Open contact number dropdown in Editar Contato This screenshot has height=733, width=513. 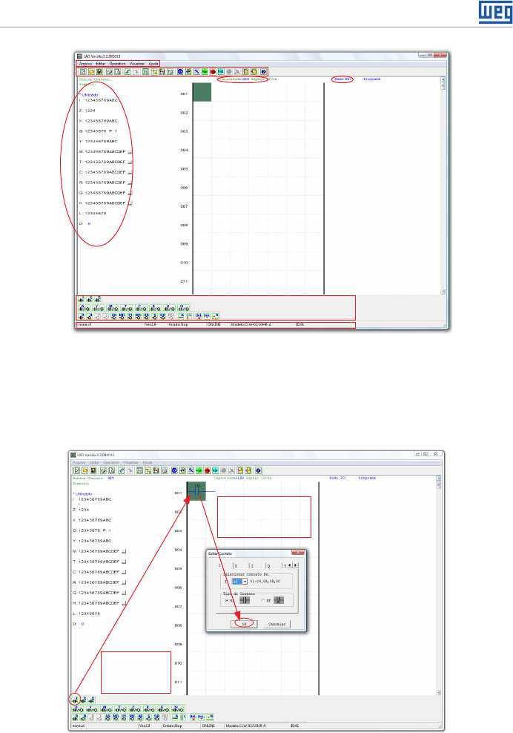click(245, 582)
